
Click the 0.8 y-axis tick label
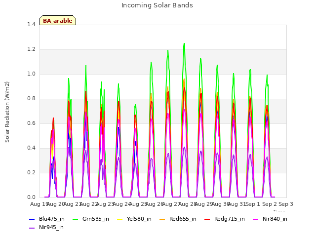pyautogui.click(x=31, y=99)
